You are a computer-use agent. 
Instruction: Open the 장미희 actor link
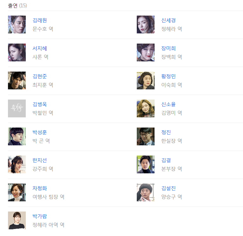tap(169, 48)
